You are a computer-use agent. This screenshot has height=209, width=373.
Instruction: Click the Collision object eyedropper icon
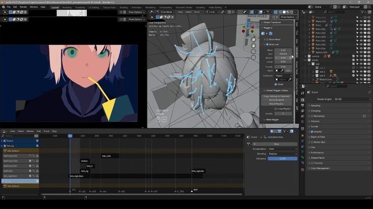290,80
